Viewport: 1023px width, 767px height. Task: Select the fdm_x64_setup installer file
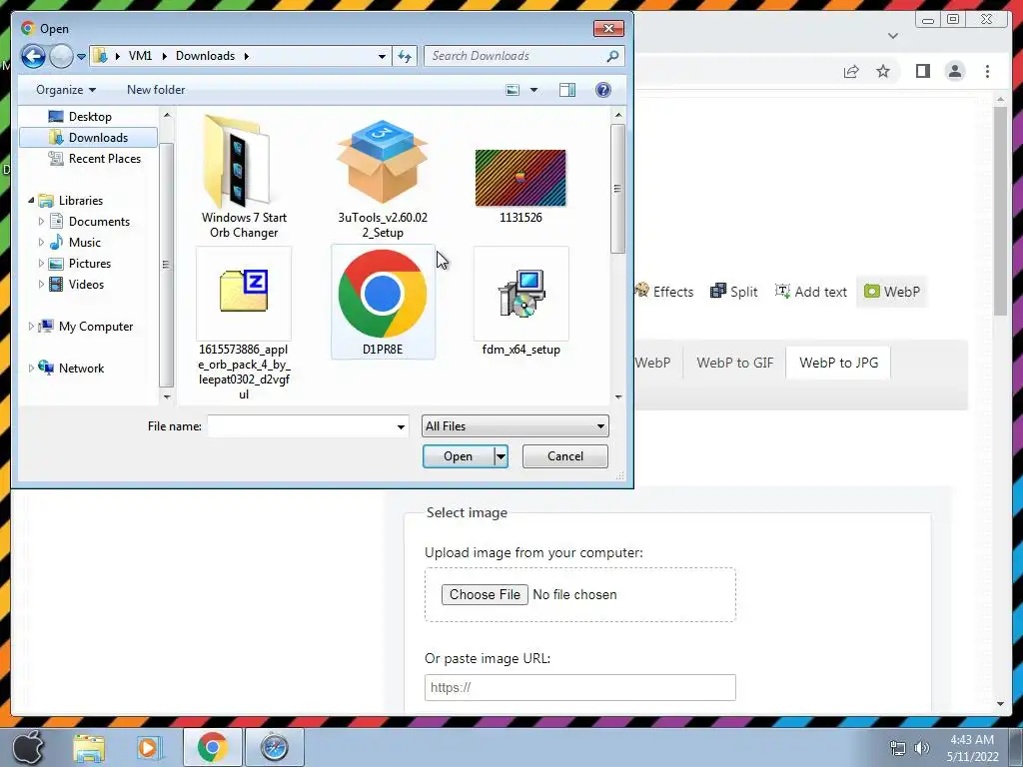(520, 302)
